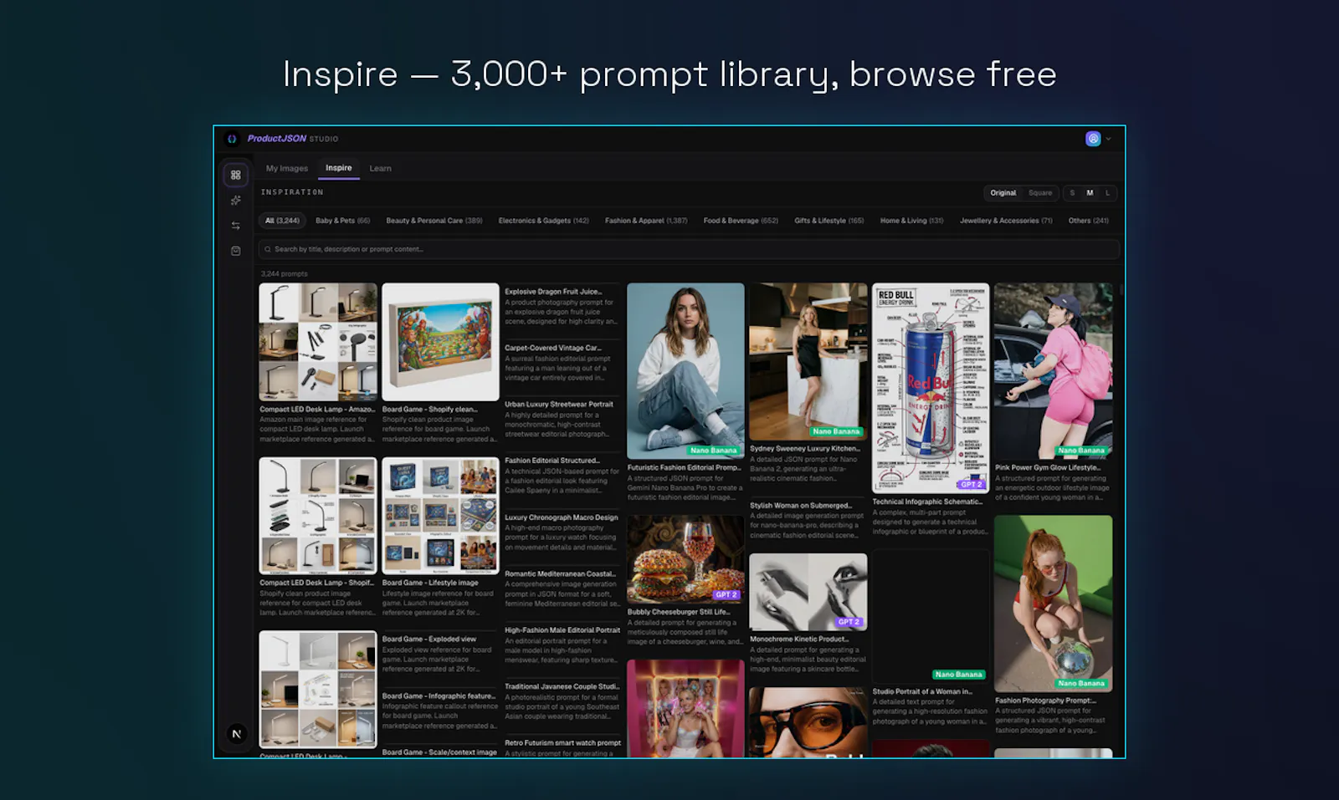Viewport: 1339px width, 800px height.
Task: Click the ProductJSON STUDIO title link
Action: click(293, 139)
